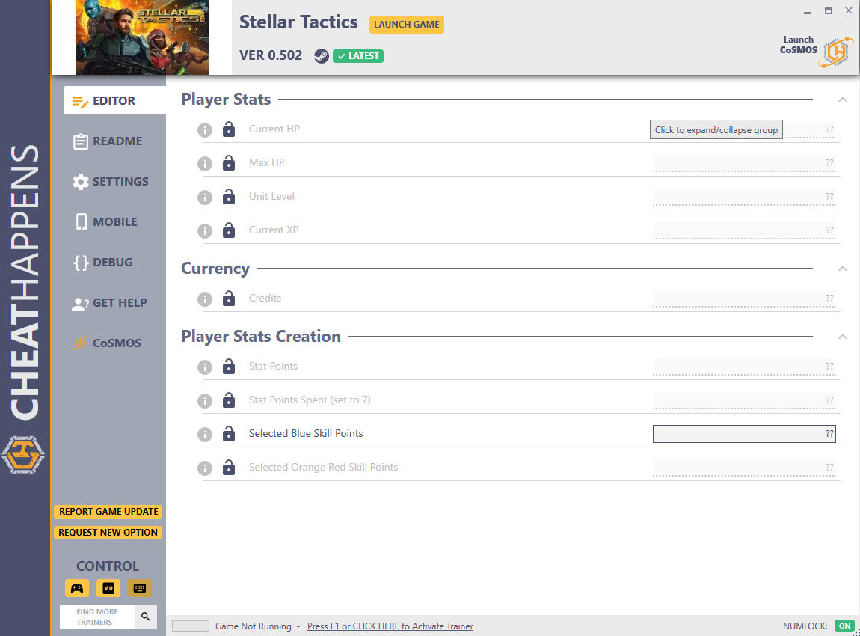Click the info icon beside Unit Level
The height and width of the screenshot is (636, 860).
click(x=205, y=198)
